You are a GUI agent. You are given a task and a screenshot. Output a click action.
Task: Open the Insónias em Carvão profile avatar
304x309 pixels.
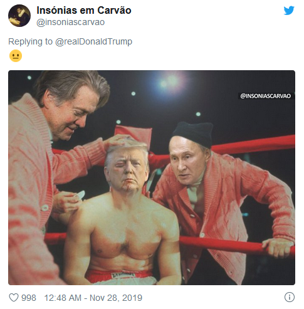(x=19, y=16)
